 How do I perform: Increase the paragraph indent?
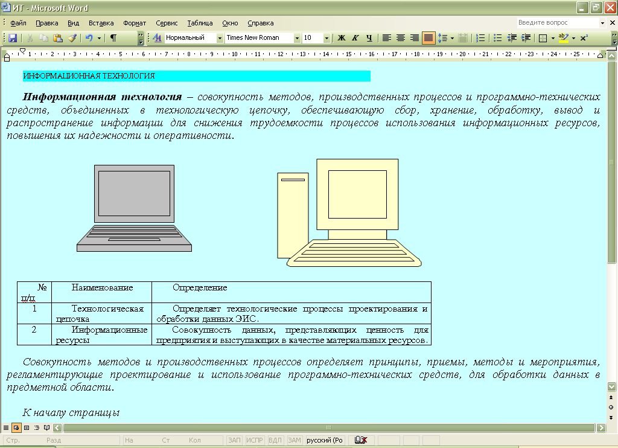coord(526,38)
